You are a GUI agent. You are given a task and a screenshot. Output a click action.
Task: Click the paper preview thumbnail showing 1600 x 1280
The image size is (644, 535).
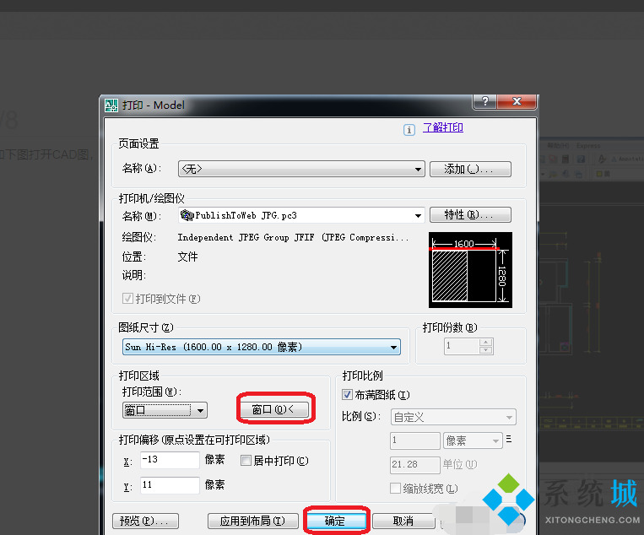pos(470,270)
